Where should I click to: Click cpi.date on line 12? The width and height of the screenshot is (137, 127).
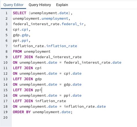73,74
